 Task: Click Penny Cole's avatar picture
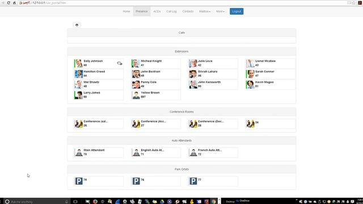tap(136, 84)
